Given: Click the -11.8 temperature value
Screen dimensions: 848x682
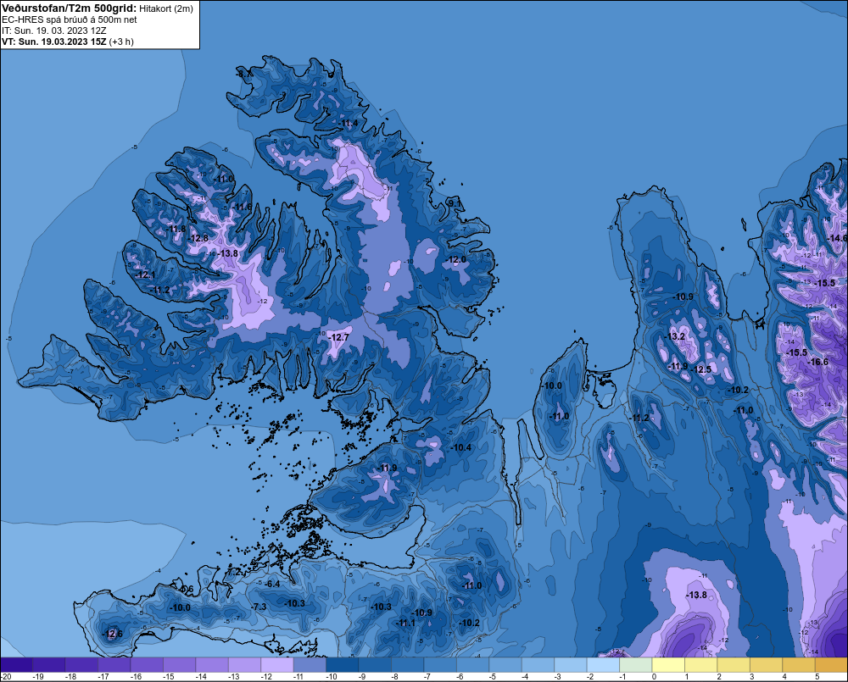Looking at the screenshot, I should (x=177, y=229).
